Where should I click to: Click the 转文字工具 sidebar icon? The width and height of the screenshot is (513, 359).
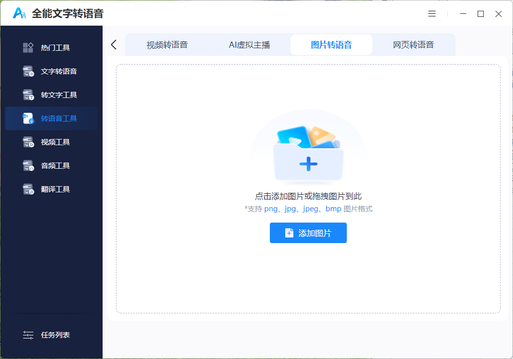[x=28, y=95]
